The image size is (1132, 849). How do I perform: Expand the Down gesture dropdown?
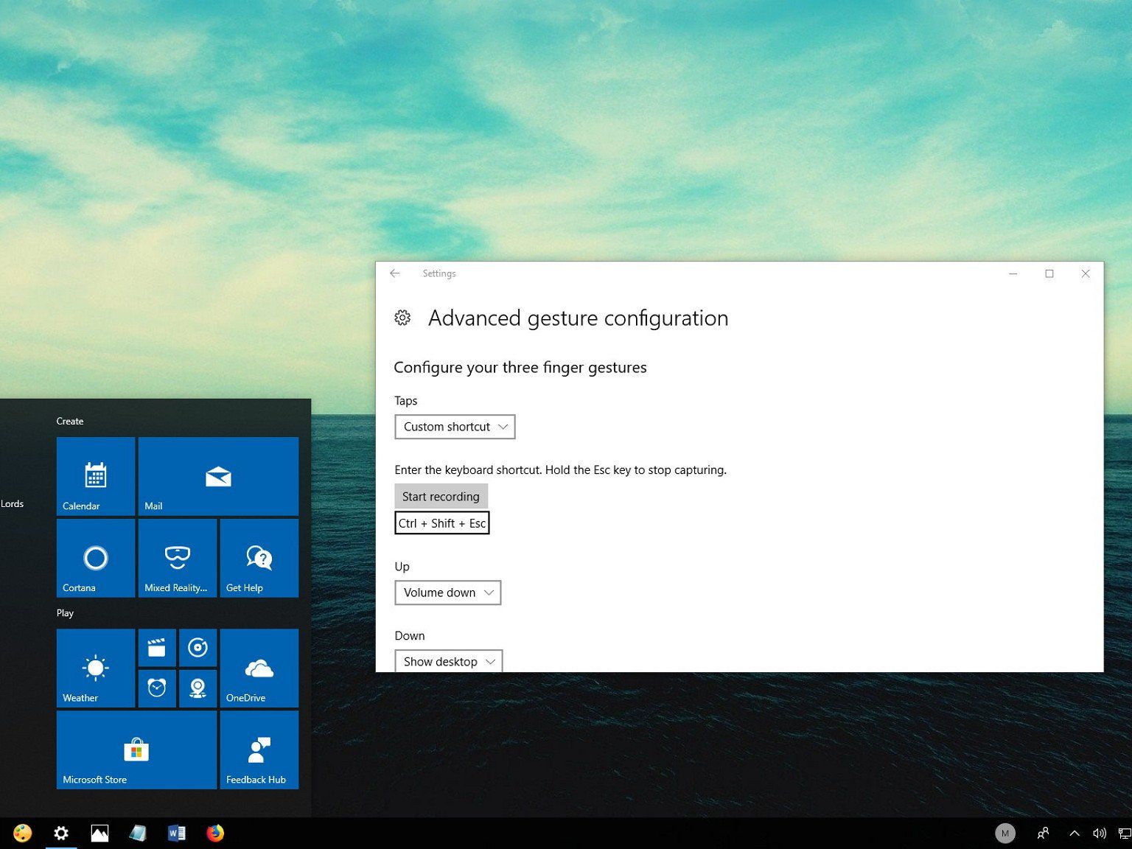tap(449, 661)
